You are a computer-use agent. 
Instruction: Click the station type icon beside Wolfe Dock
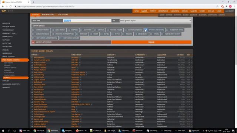[x=32, y=82]
